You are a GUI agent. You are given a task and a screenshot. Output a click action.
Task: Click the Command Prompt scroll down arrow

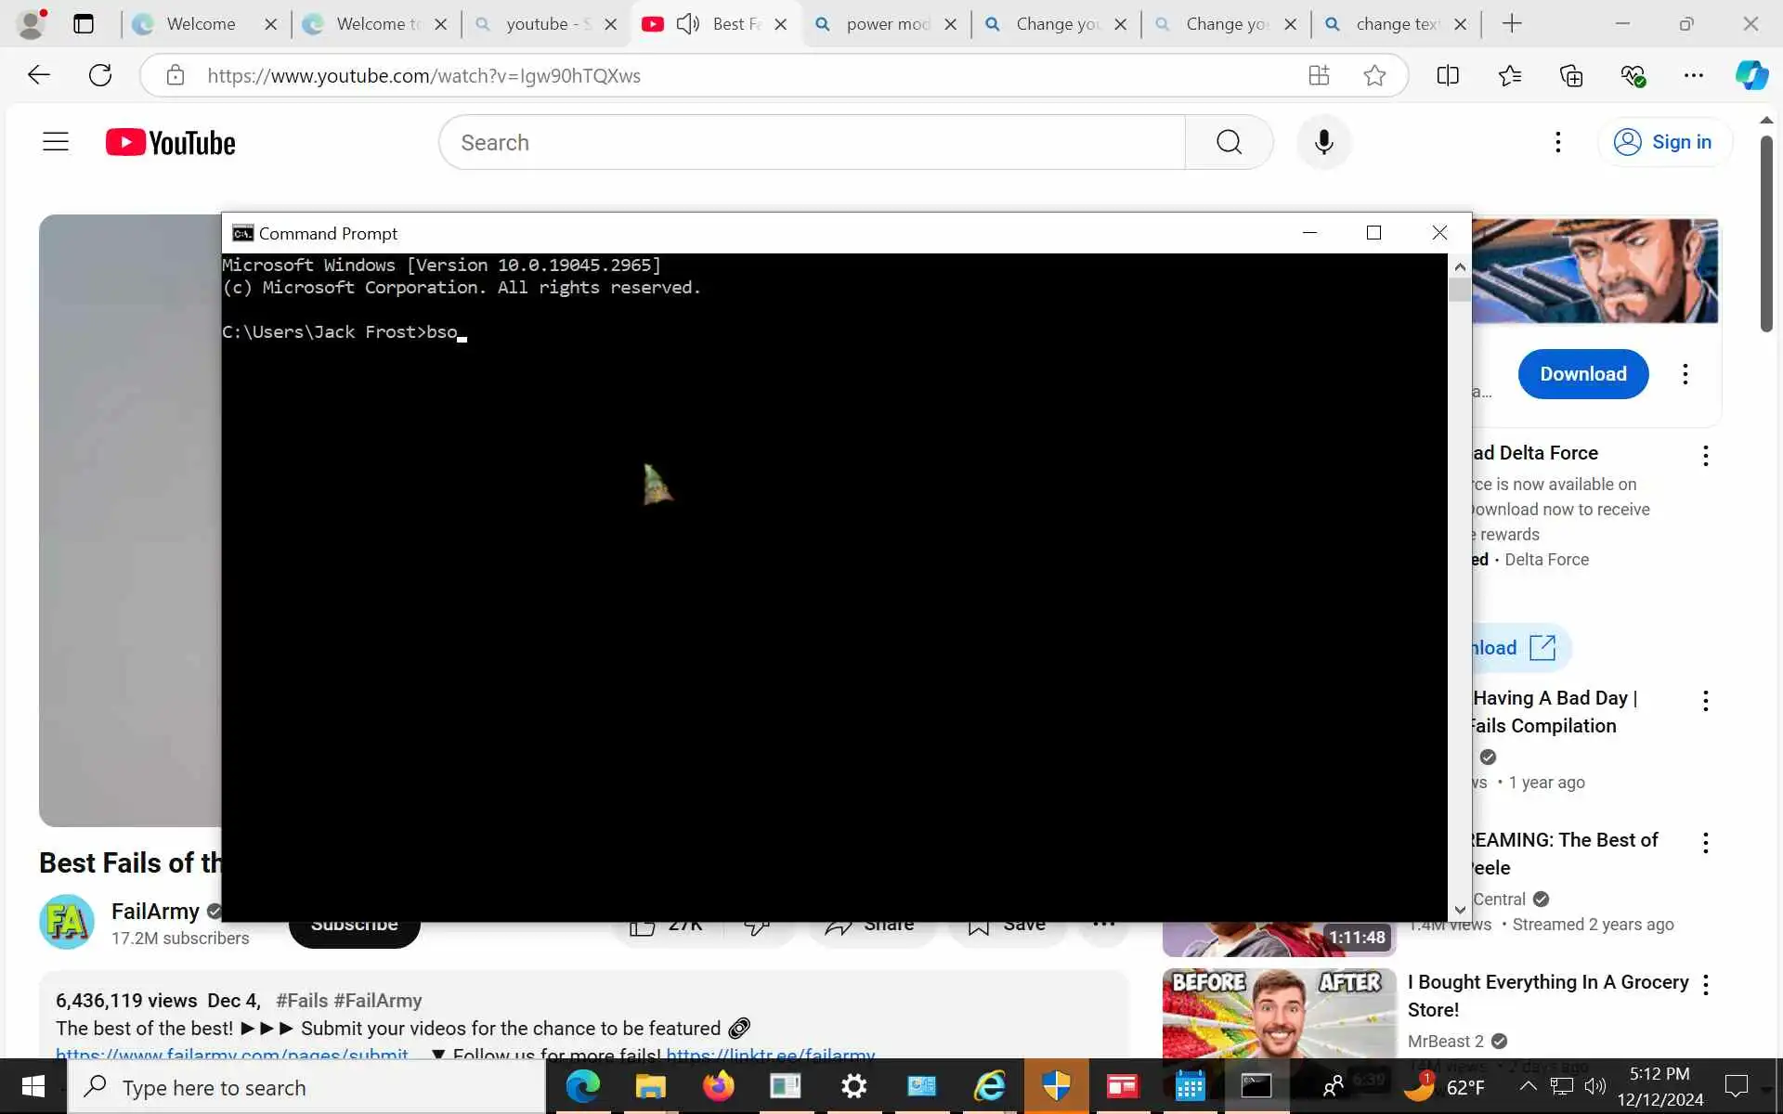pyautogui.click(x=1460, y=910)
